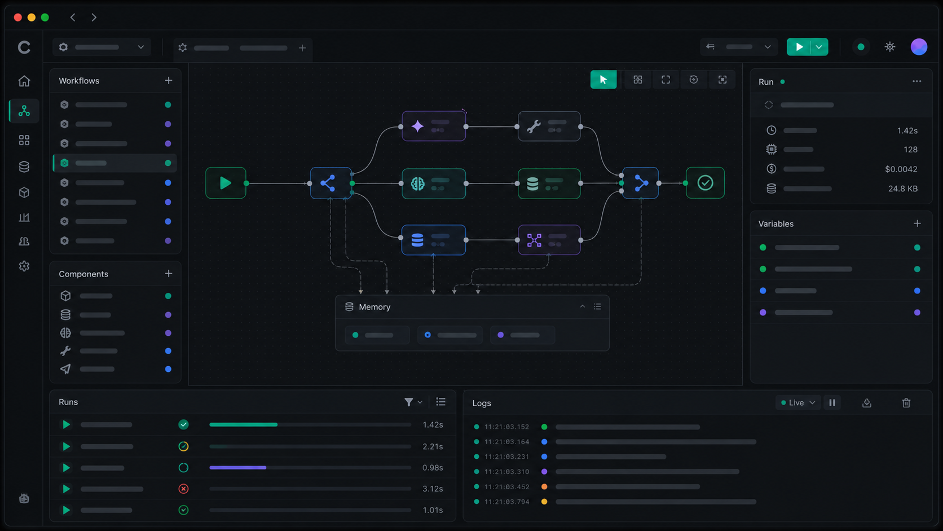Open the environment dropdown left of the Run button
The width and height of the screenshot is (943, 531).
click(x=738, y=47)
